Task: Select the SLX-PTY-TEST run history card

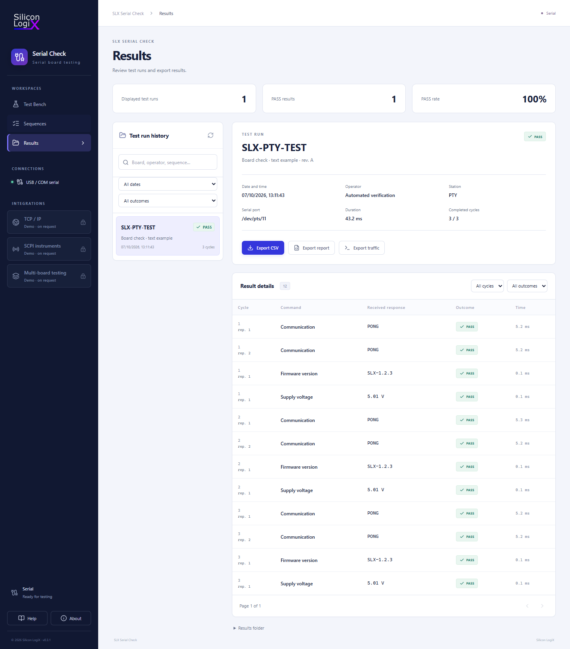Action: coord(168,236)
